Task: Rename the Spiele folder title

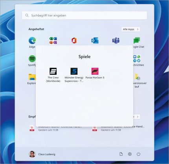Action: [x=84, y=57]
